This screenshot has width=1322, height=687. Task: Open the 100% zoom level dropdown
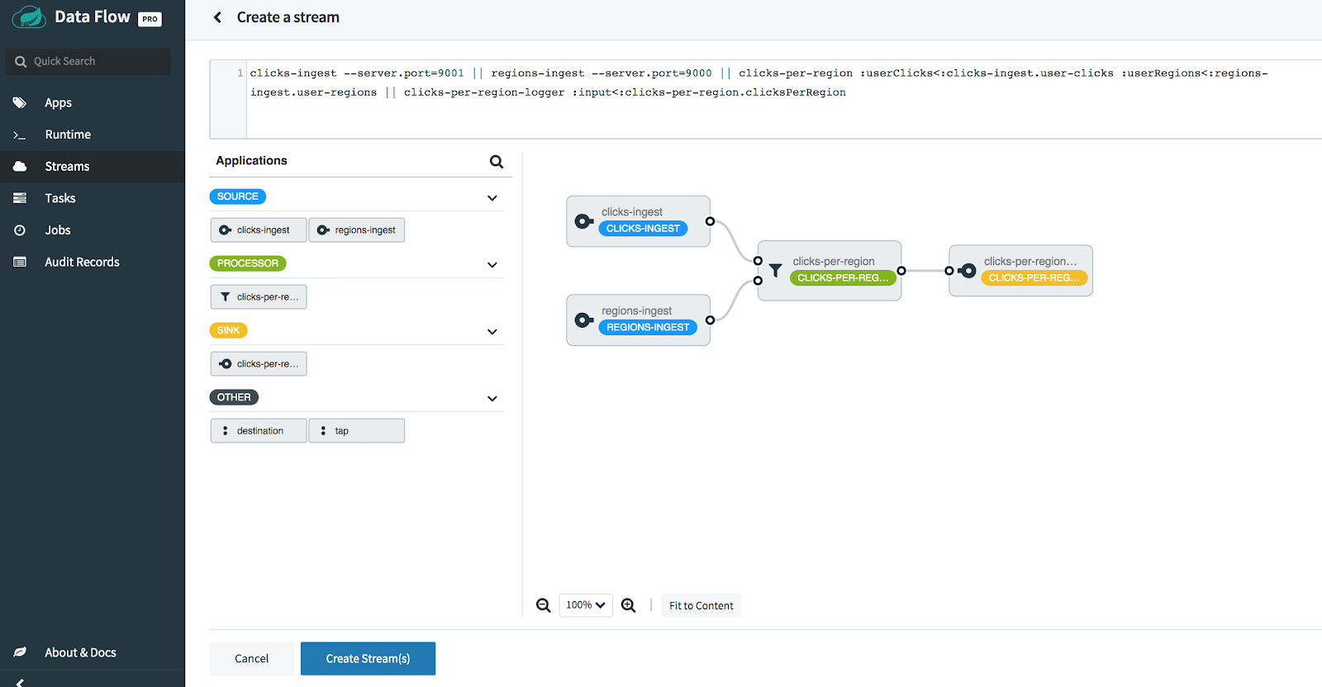click(586, 605)
